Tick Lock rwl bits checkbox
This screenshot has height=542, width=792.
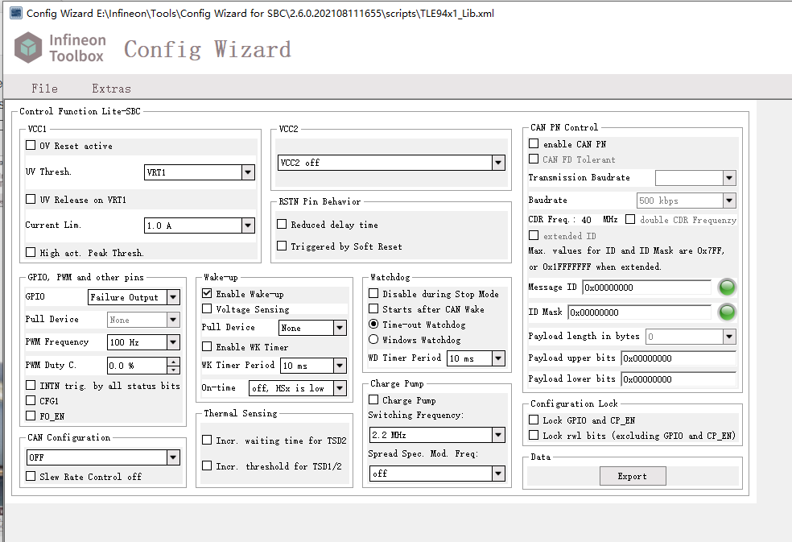tap(534, 435)
